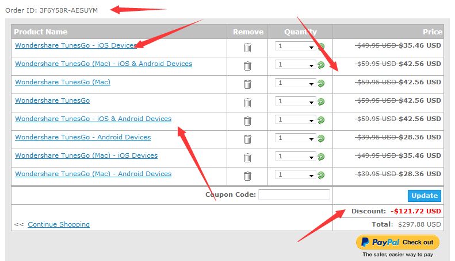Click the $297.88 USD total amount

pyautogui.click(x=419, y=224)
